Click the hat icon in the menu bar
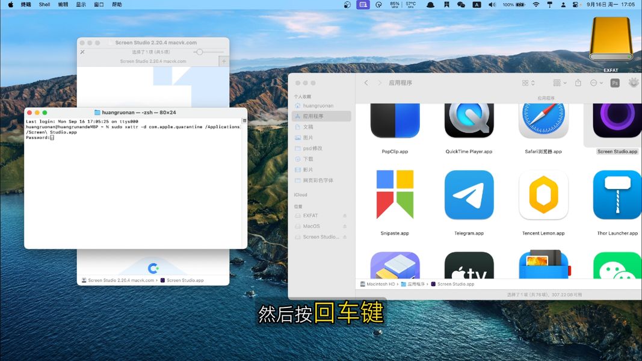The image size is (642, 361). 430,4
